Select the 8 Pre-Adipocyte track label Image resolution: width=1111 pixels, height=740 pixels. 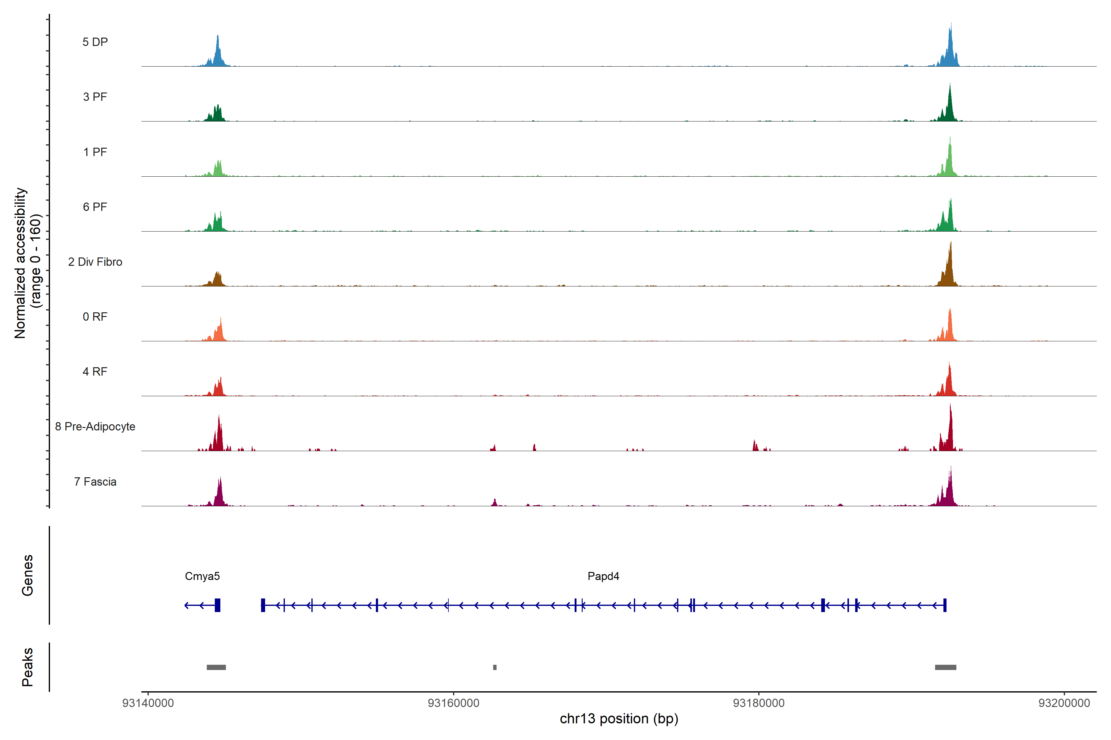95,426
